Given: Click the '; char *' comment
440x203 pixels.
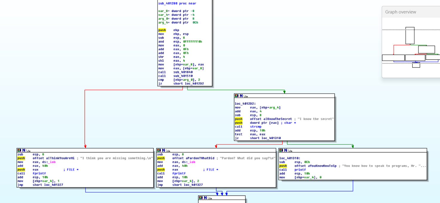Looking at the screenshot, I should (x=288, y=123).
